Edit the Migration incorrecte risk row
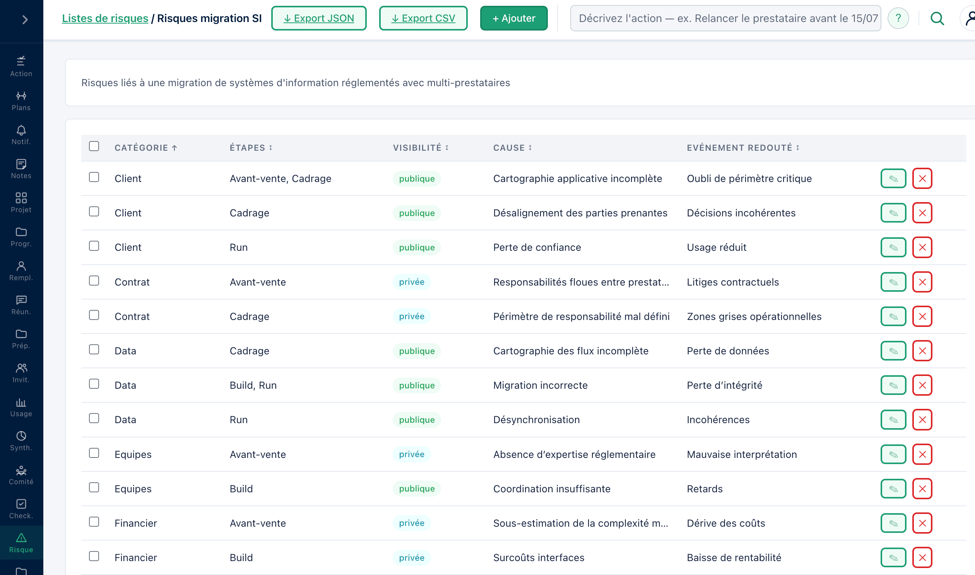The image size is (975, 575). (x=893, y=385)
